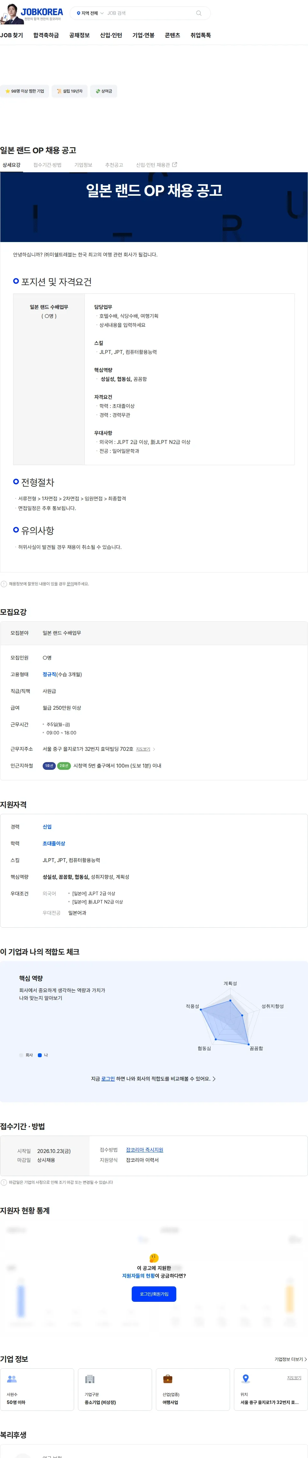This screenshot has width=308, height=1458.
Task: Click the 성취지향성 radar chart label
Action: pos(272,1006)
